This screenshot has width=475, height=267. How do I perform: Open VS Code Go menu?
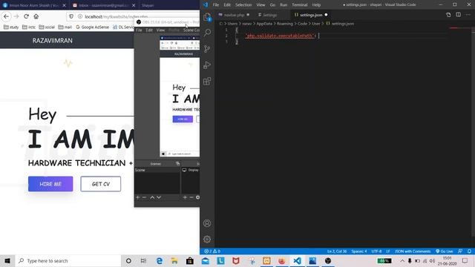[x=272, y=5]
